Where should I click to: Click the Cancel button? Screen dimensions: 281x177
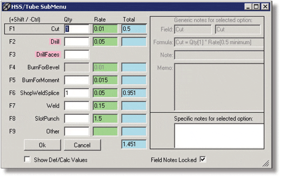[x=82, y=145]
